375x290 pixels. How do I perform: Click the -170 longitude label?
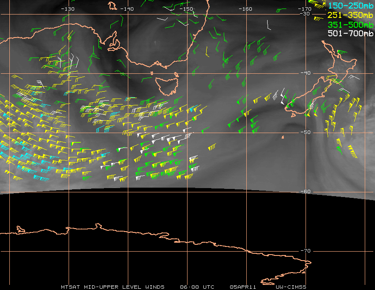(304, 9)
